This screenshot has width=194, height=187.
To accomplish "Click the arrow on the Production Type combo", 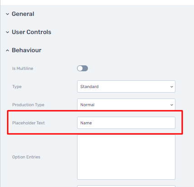I will coord(171,105).
